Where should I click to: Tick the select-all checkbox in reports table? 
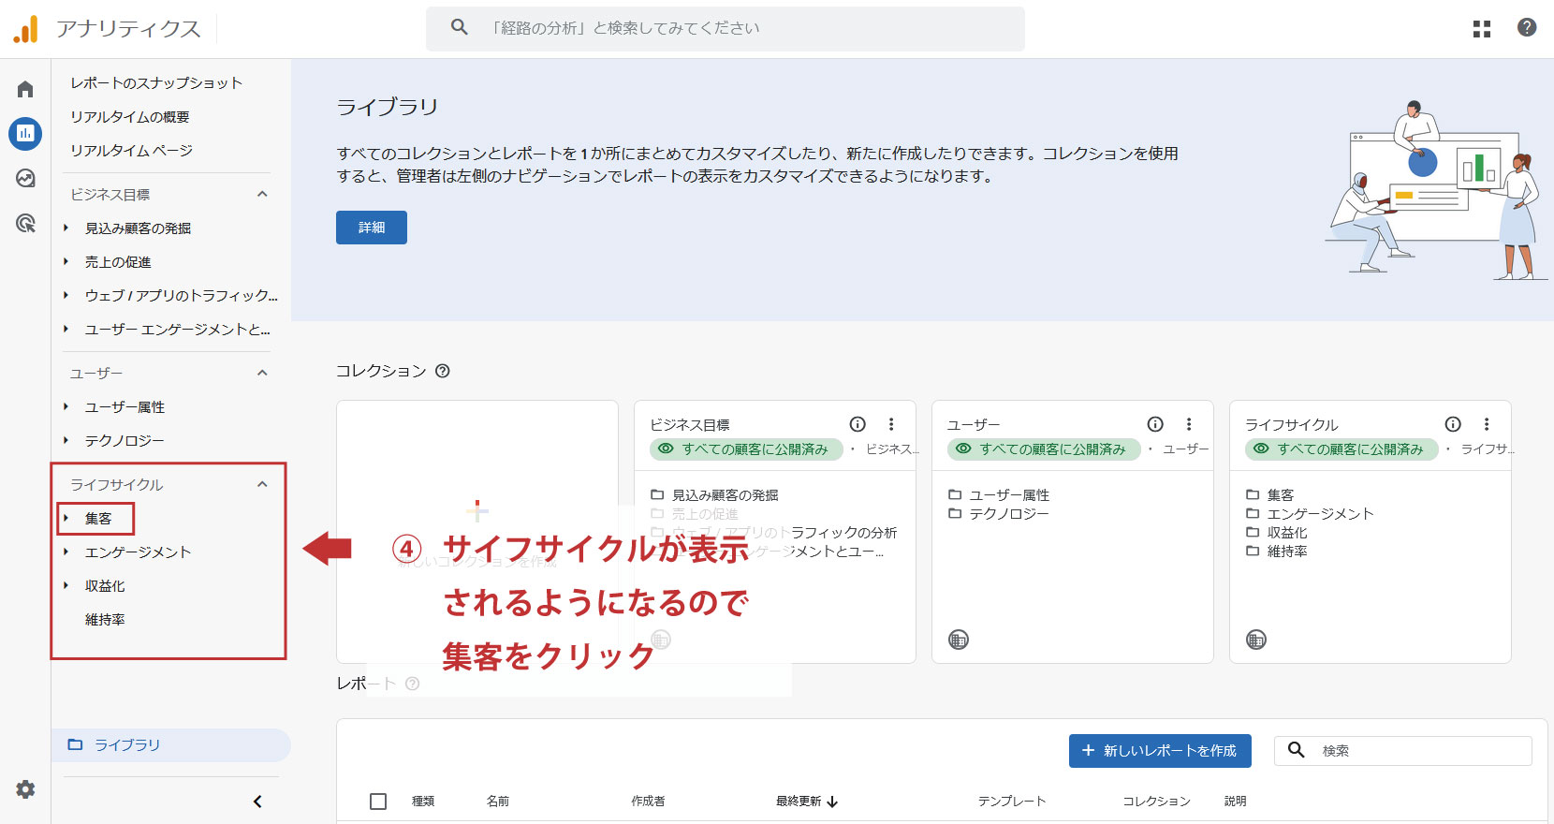pos(378,802)
